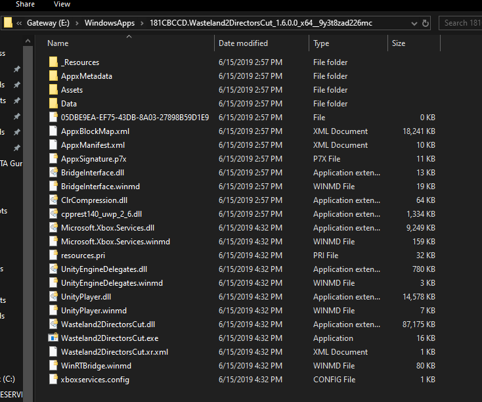Select xboxservices.config file icon
Viewport: 482px width, 402px height.
[x=53, y=380]
